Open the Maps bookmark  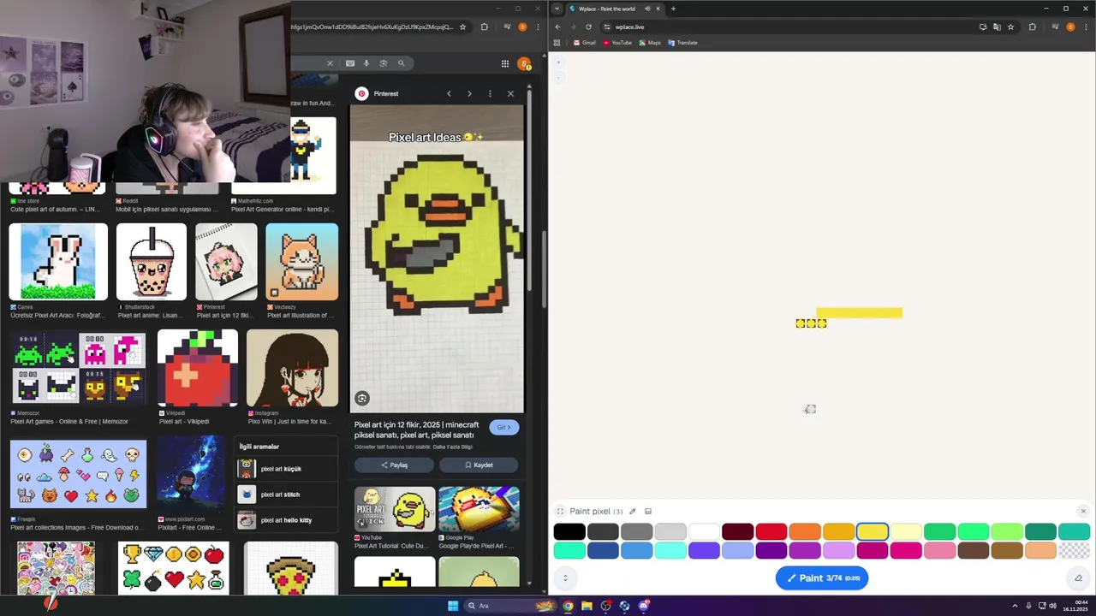click(x=650, y=43)
